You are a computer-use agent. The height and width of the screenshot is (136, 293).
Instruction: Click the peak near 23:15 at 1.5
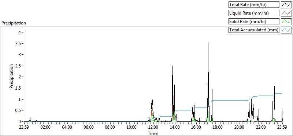click(x=274, y=86)
